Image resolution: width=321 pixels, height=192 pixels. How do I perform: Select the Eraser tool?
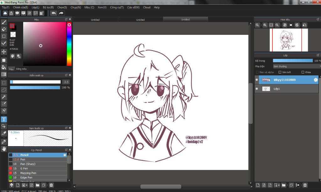4,29
